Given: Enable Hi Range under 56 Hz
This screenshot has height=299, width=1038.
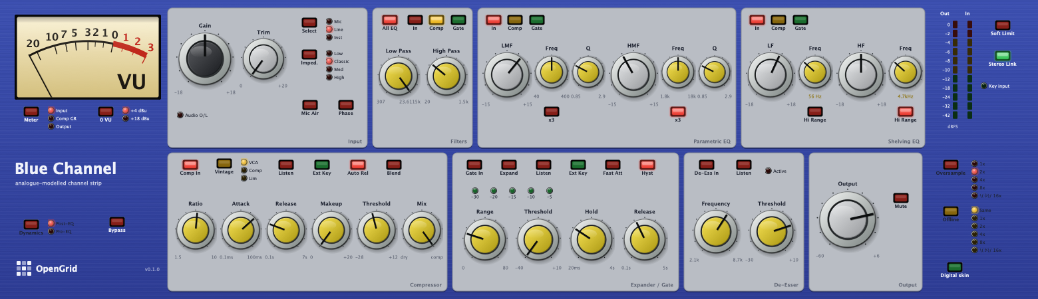Looking at the screenshot, I should pos(815,112).
